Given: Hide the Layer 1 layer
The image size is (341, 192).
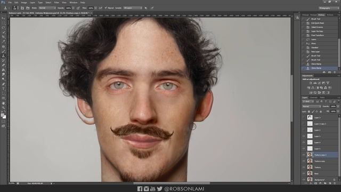Looking at the screenshot, I should point(304,137).
